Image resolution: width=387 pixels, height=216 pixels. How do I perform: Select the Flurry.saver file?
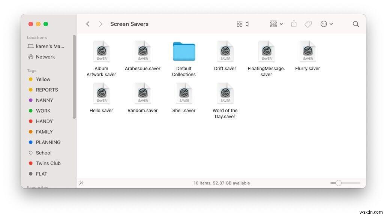307,51
